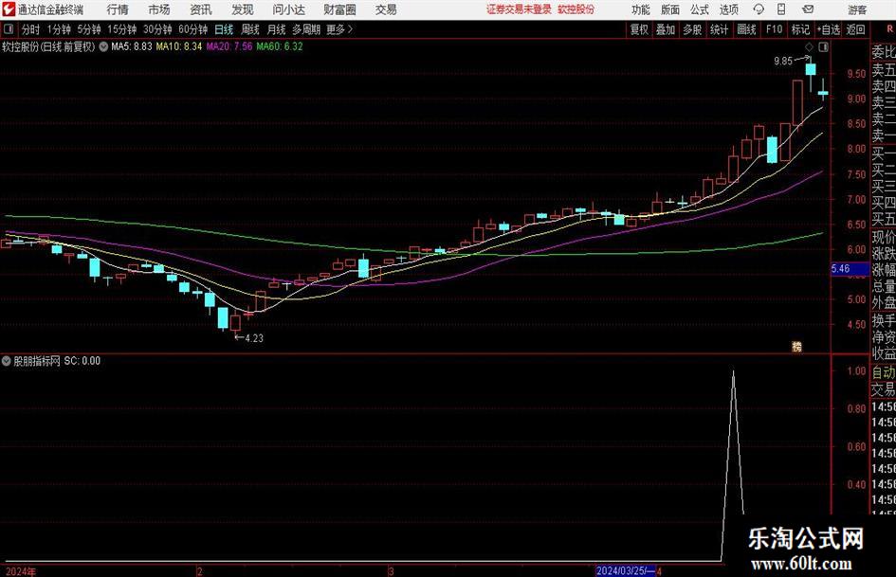Image resolution: width=896 pixels, height=577 pixels.
Task: Select the 日线 daily chart tab
Action: [x=224, y=29]
